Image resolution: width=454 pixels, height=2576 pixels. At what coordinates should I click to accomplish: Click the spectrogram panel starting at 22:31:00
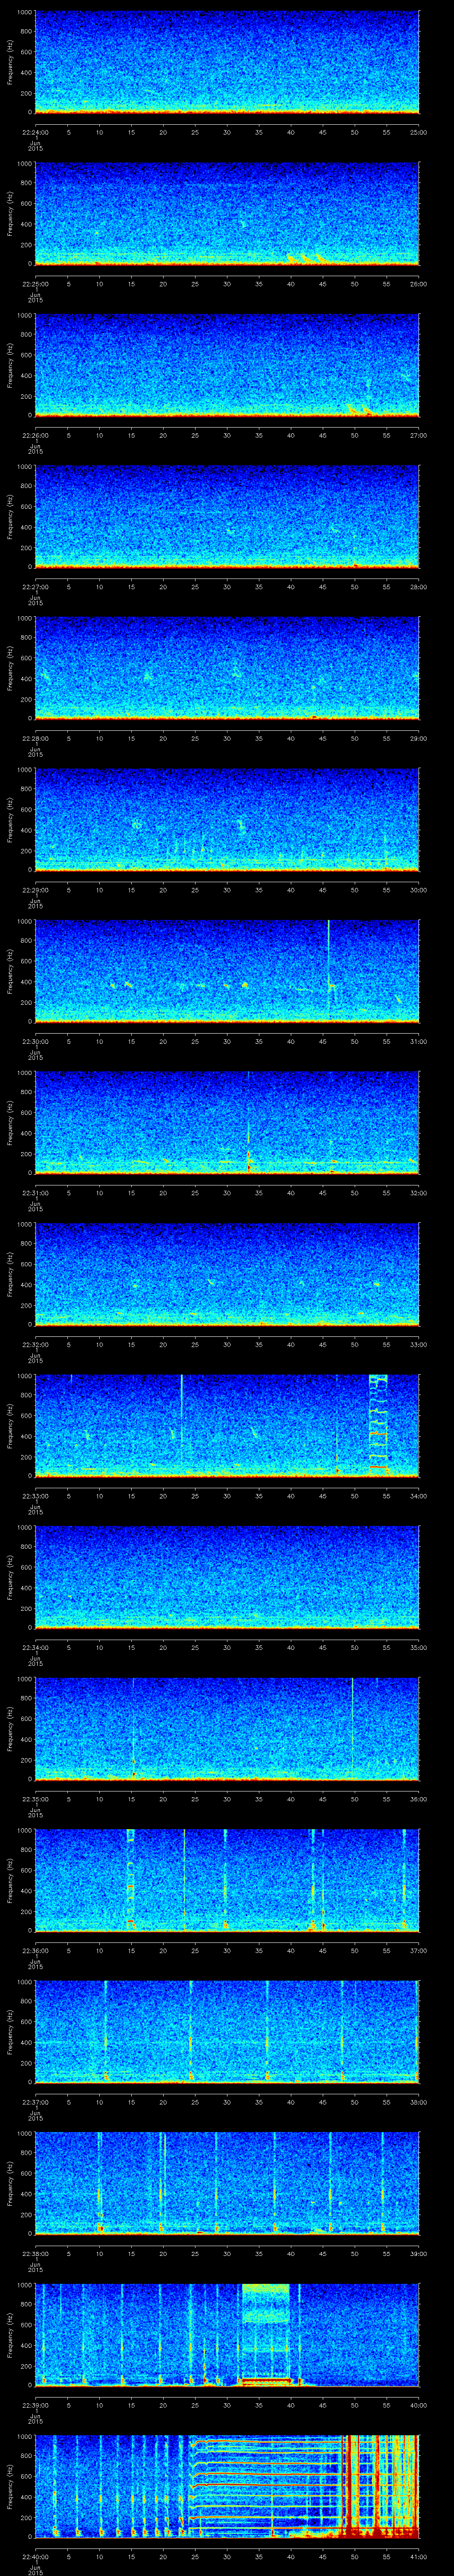pos(227,1123)
